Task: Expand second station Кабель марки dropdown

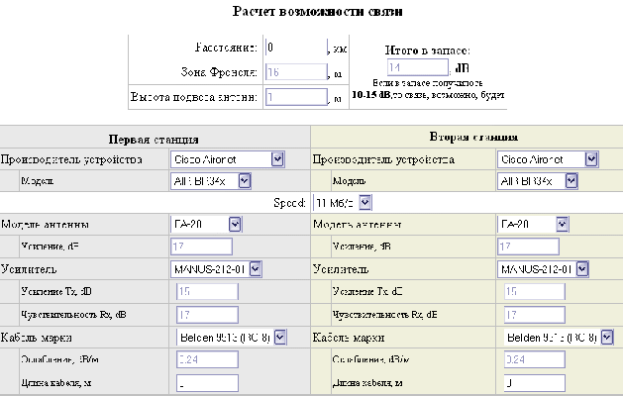Action: pos(559,338)
